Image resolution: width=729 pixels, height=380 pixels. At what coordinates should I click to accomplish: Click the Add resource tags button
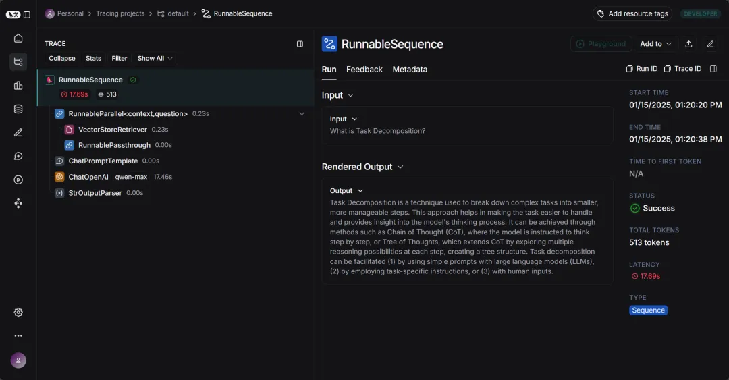(x=632, y=13)
